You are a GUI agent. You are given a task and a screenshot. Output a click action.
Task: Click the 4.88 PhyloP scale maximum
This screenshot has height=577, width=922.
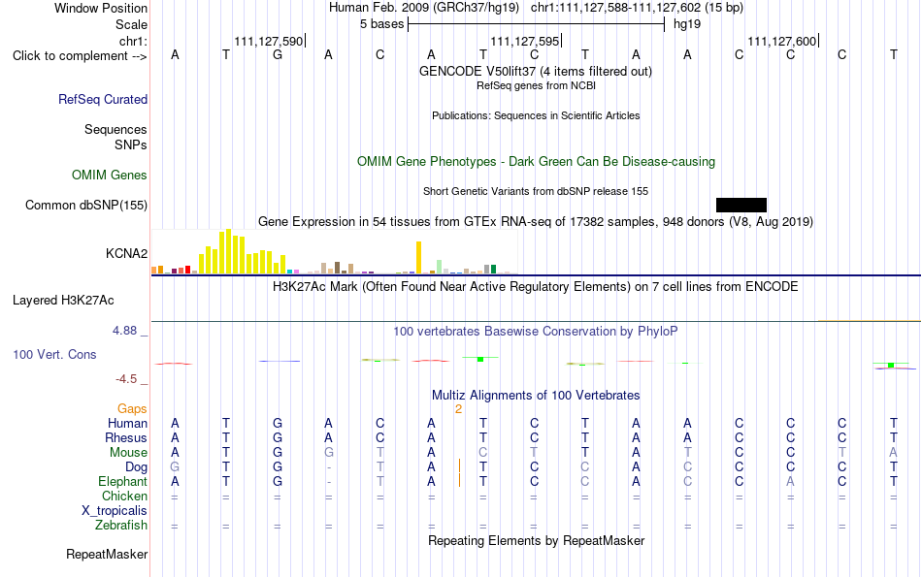[x=124, y=331]
